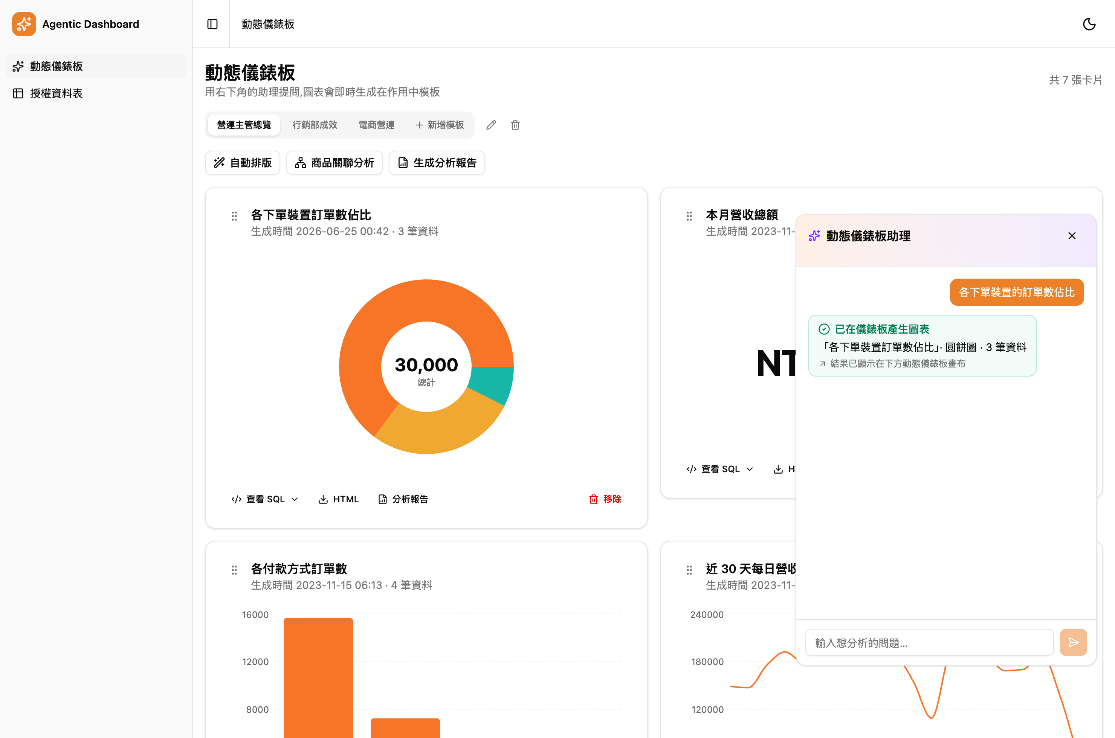This screenshot has width=1115, height=738.
Task: Focus the 輸入想分析的問題 input field
Action: [929, 642]
